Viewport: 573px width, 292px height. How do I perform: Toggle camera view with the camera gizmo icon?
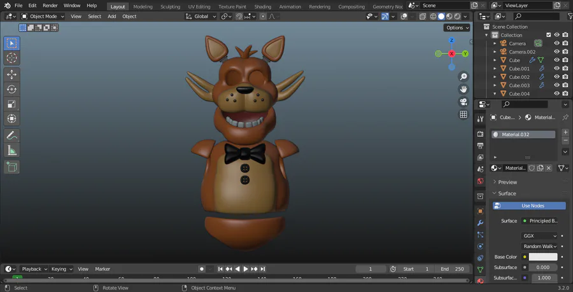coord(463,102)
